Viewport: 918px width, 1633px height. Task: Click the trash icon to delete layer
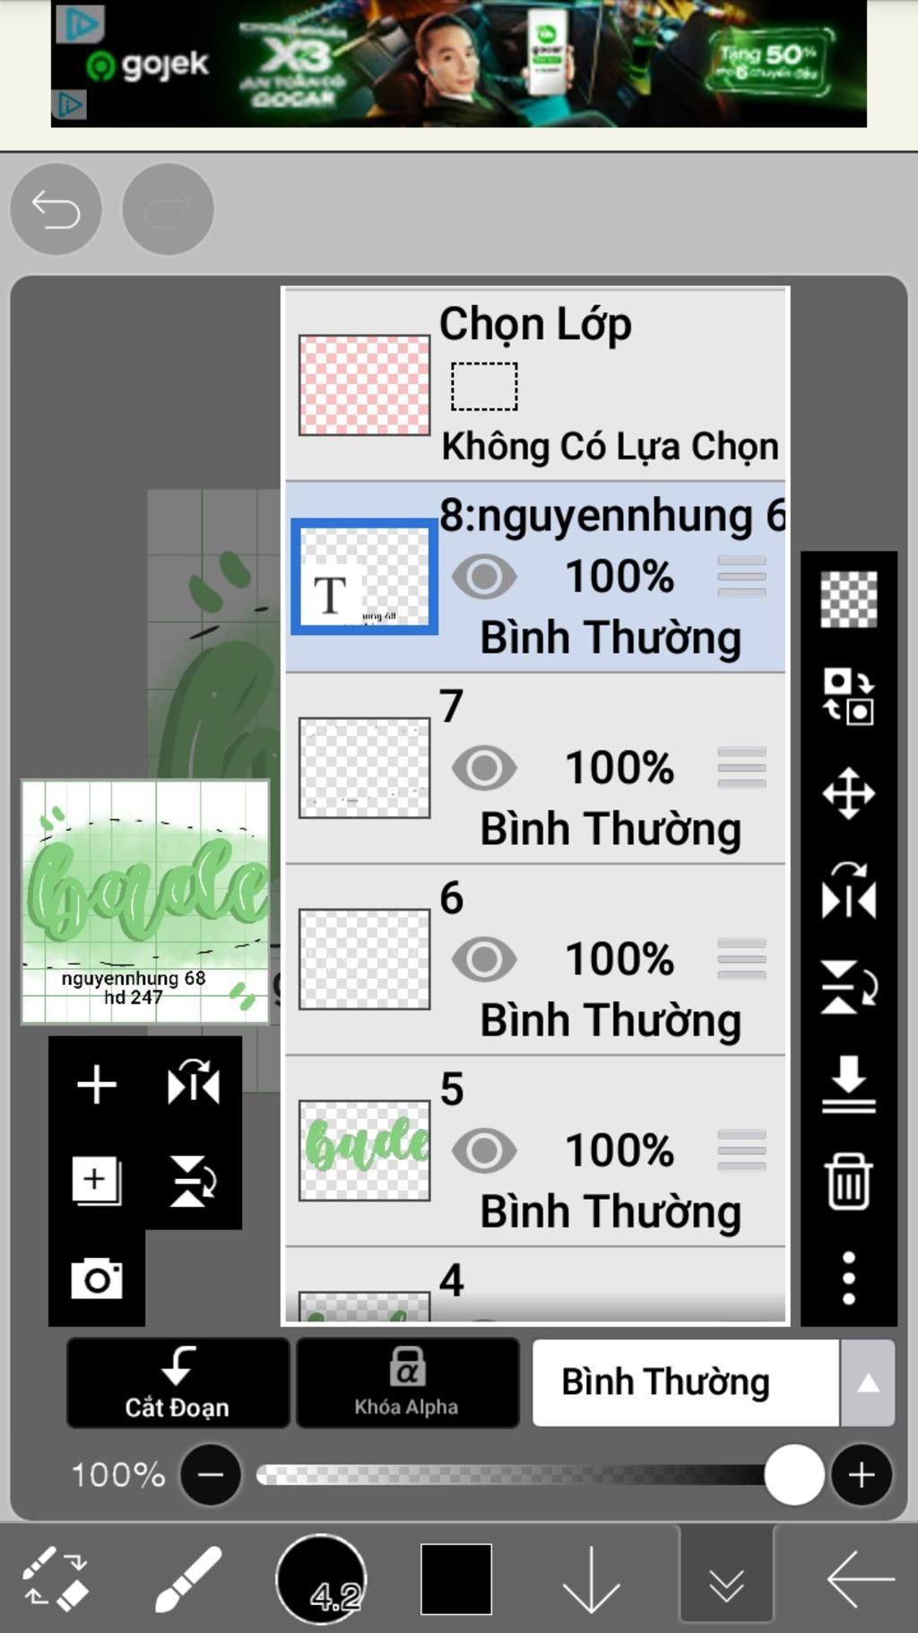(848, 1182)
